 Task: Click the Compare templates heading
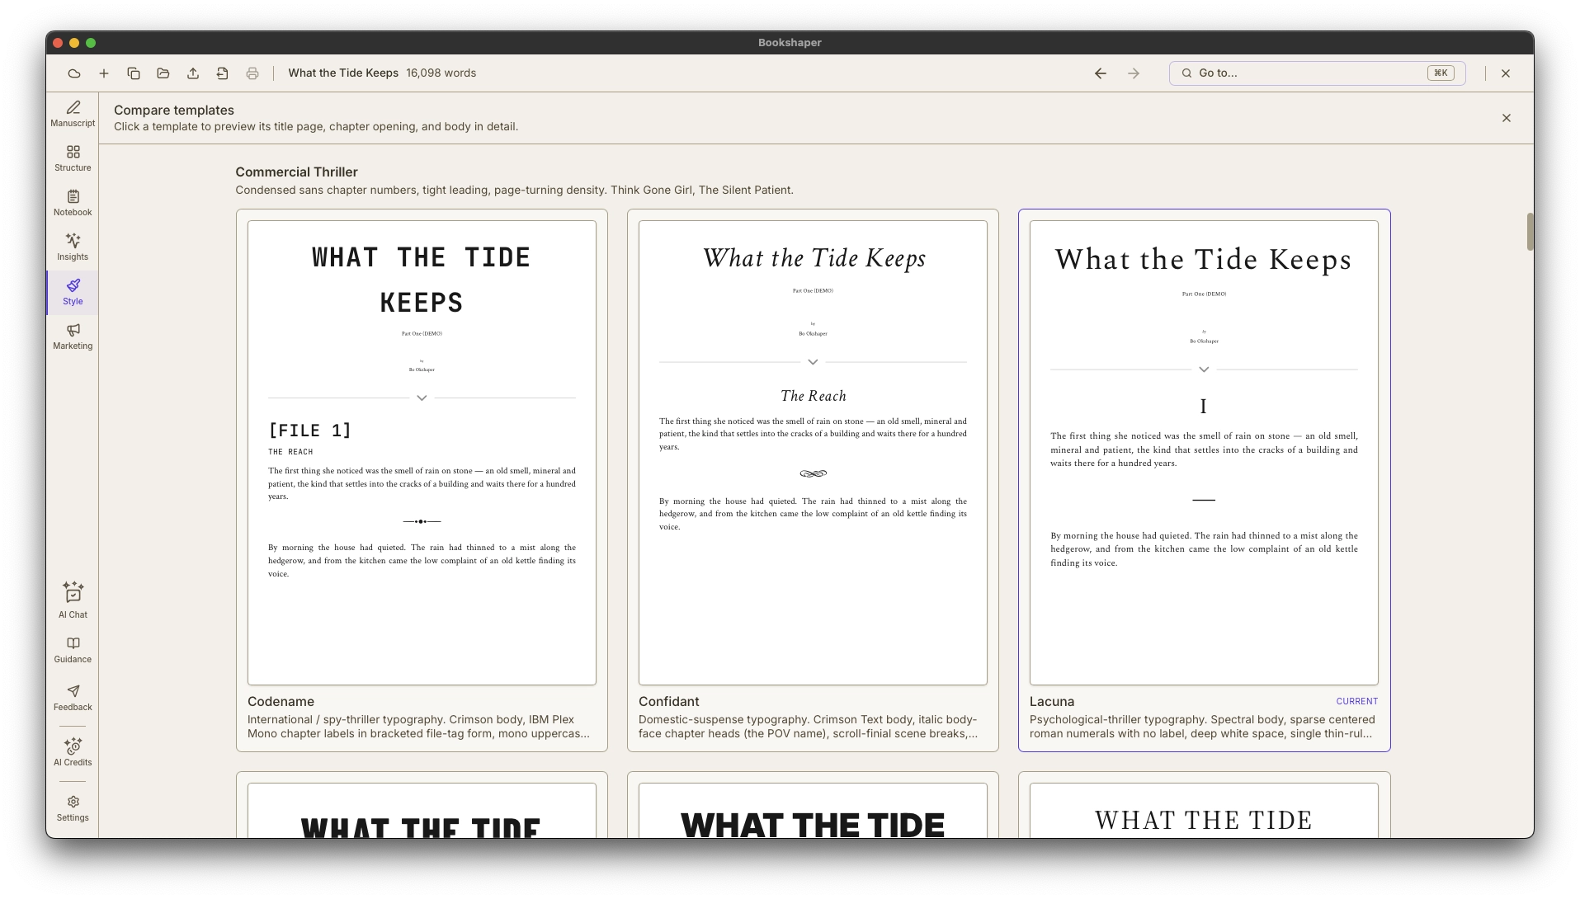(174, 110)
